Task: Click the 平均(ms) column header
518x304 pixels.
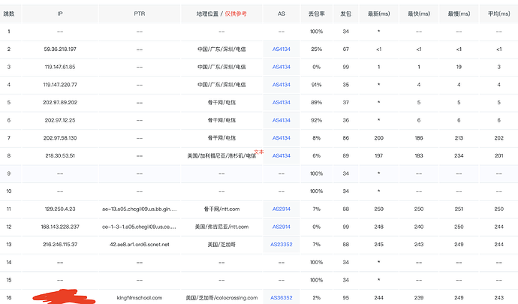Action: coord(498,14)
